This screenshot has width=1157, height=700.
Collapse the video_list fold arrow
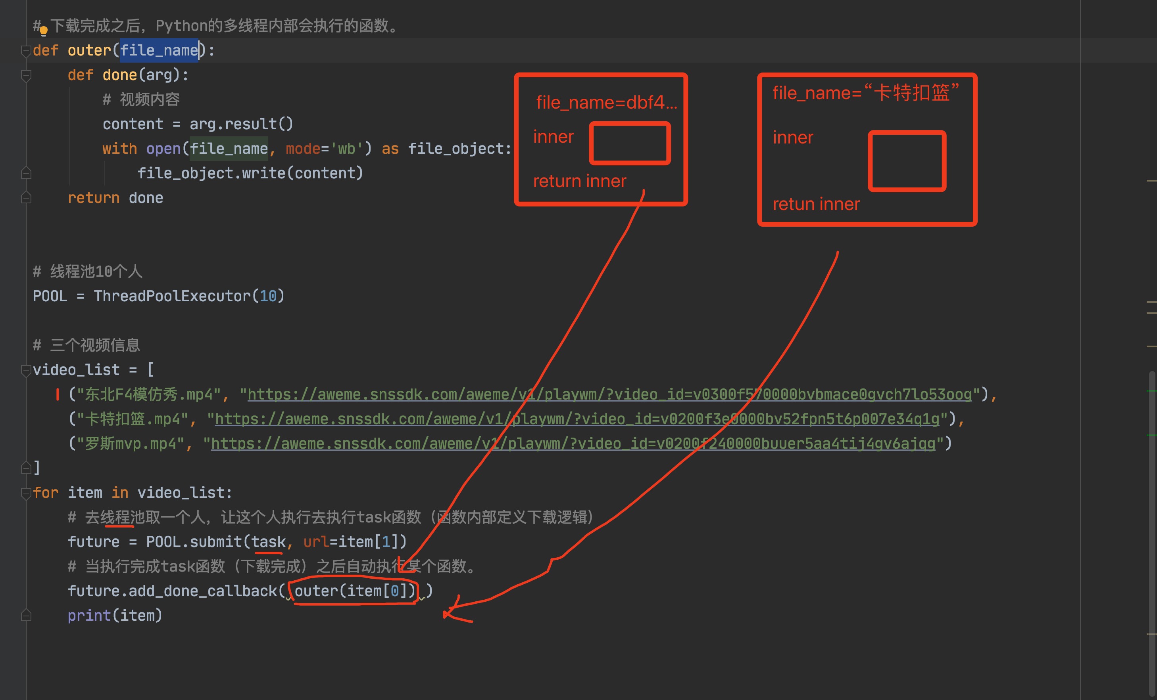[26, 370]
